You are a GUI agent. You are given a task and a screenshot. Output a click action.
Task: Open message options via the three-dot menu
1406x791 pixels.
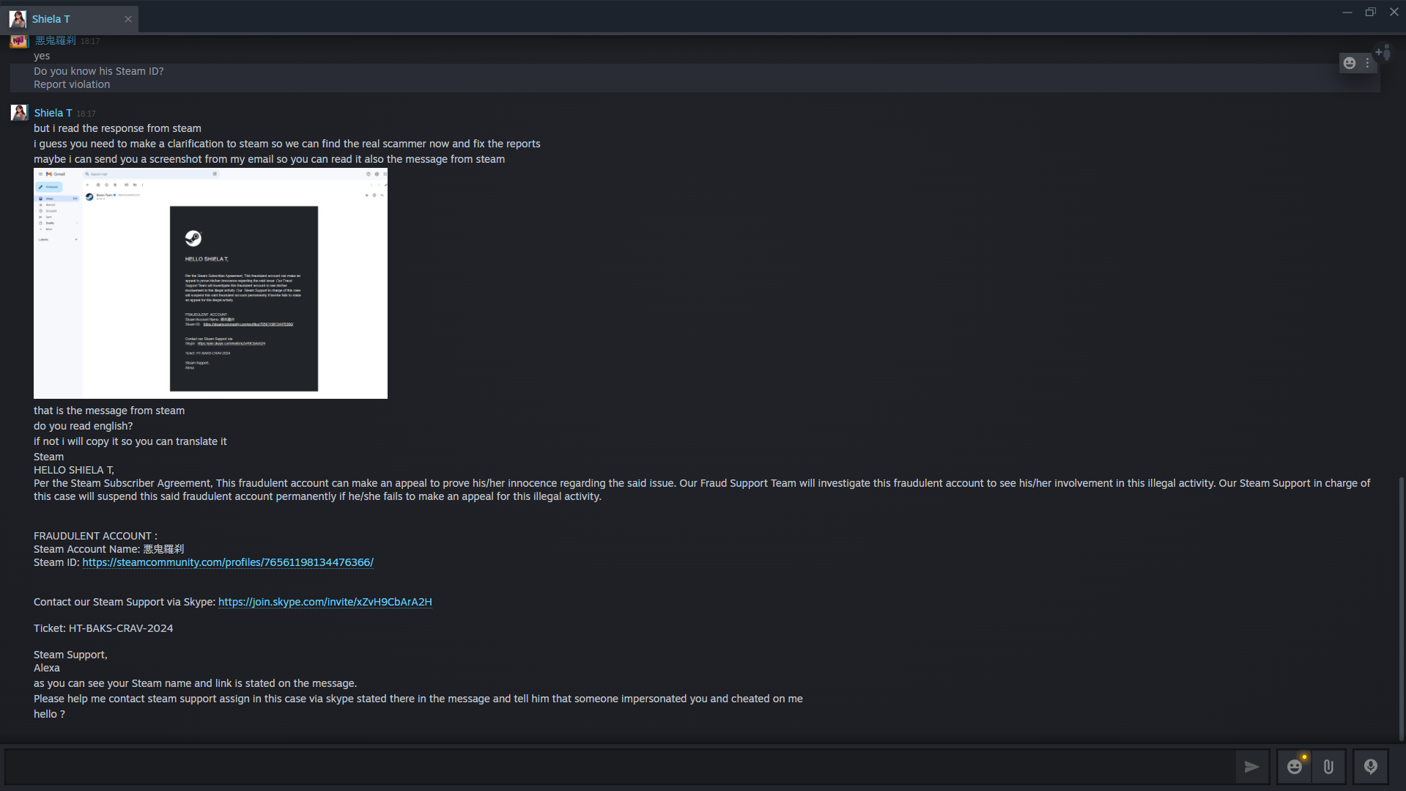pyautogui.click(x=1369, y=63)
